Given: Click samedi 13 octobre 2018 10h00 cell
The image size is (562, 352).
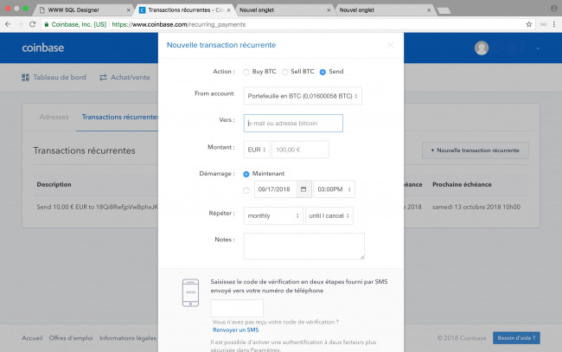Looking at the screenshot, I should pyautogui.click(x=476, y=207).
